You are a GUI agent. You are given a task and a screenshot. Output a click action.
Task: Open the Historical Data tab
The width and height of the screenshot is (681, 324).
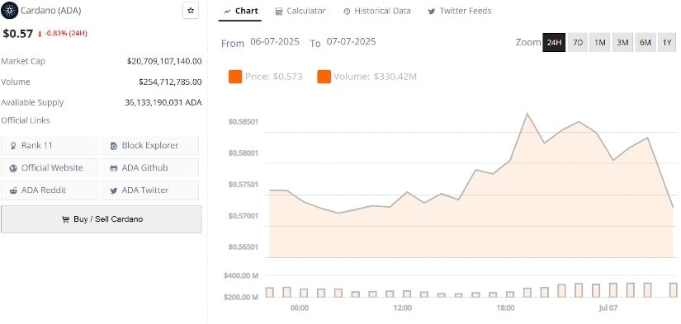click(376, 11)
